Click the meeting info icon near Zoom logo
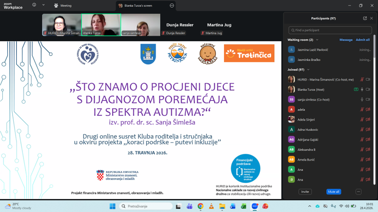The height and width of the screenshot is (212, 378). 34,5
